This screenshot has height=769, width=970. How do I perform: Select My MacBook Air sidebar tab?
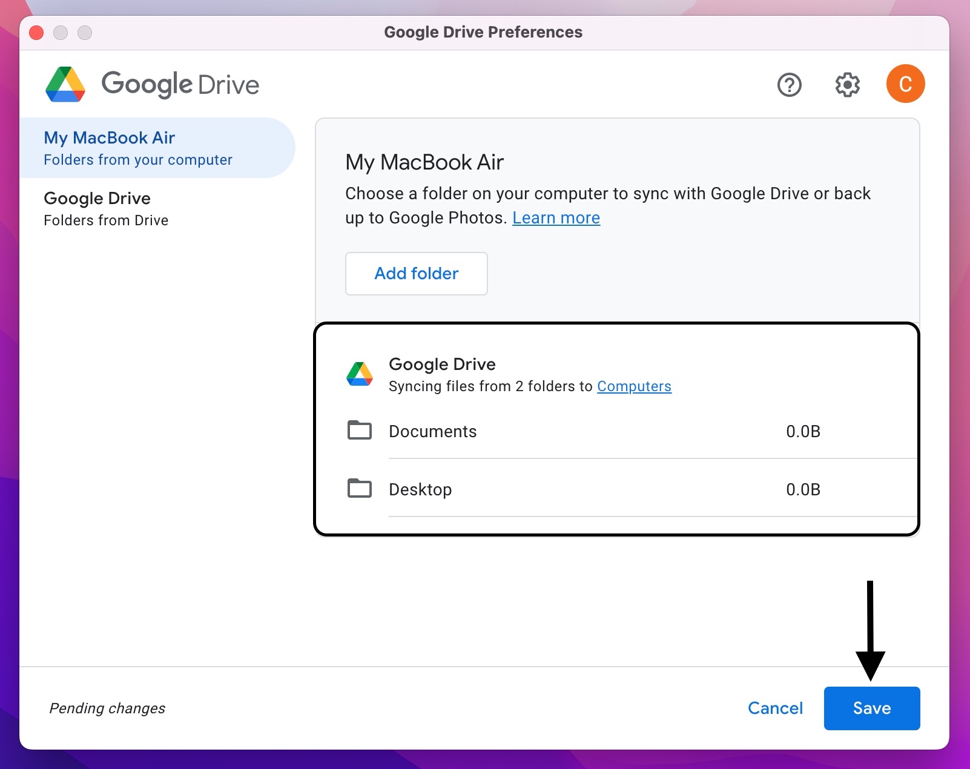click(x=157, y=148)
